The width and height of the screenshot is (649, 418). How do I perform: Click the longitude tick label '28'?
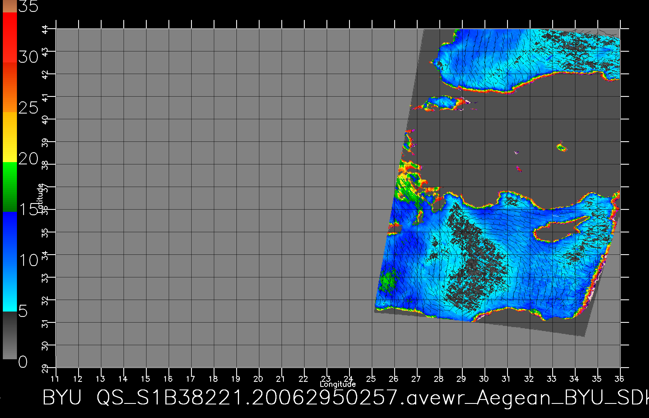coord(439,379)
